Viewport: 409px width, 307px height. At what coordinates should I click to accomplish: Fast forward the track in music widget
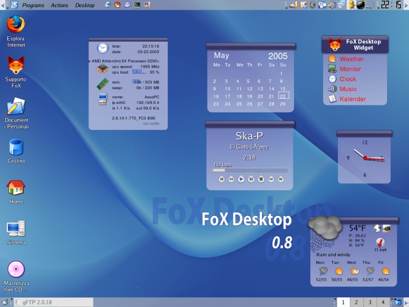[x=271, y=179]
